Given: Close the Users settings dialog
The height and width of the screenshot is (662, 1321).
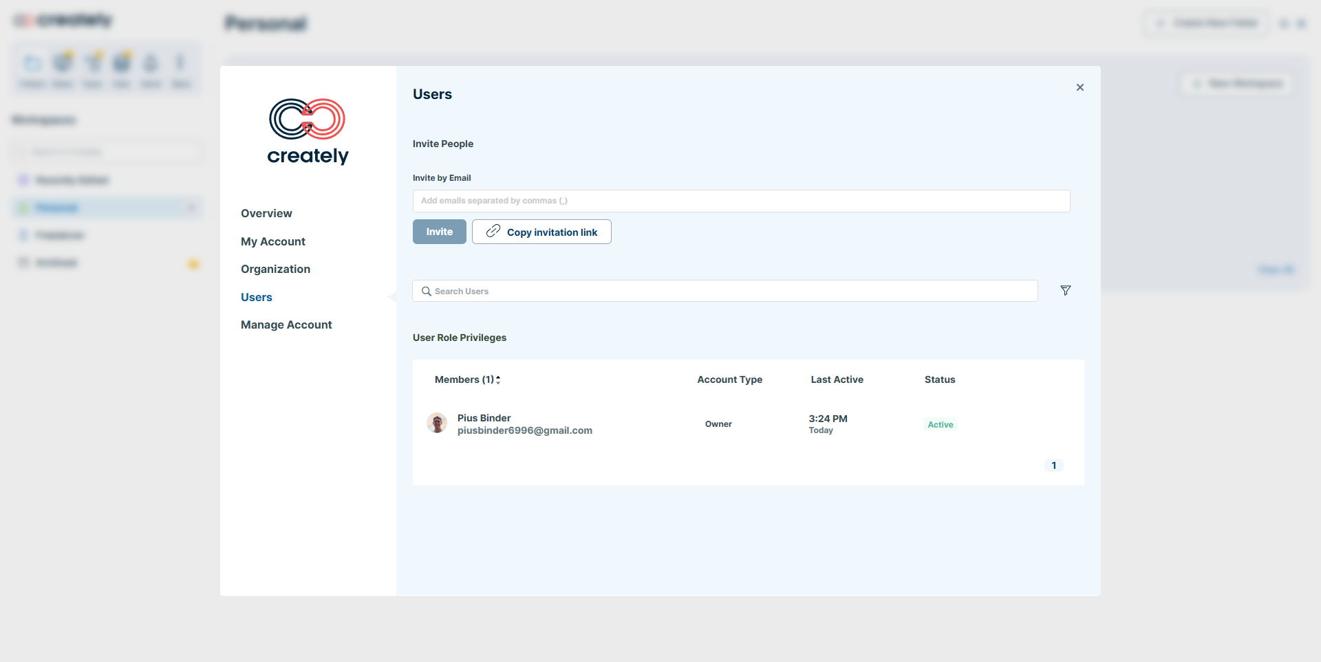Looking at the screenshot, I should pyautogui.click(x=1080, y=87).
